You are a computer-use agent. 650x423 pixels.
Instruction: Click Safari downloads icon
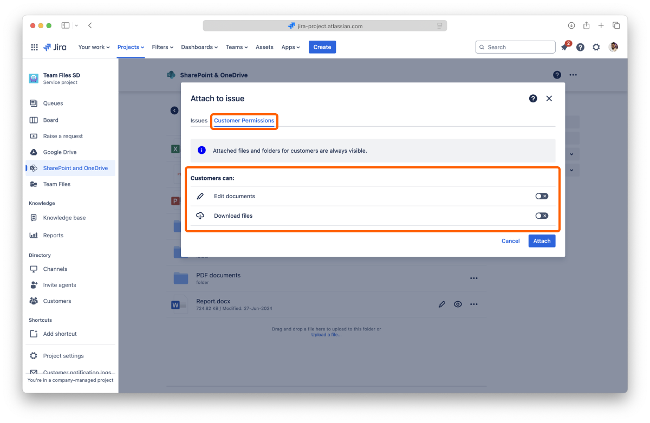coord(571,25)
